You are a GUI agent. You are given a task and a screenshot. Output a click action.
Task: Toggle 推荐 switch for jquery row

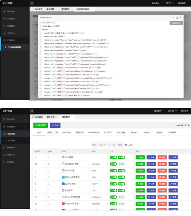coord(121,184)
